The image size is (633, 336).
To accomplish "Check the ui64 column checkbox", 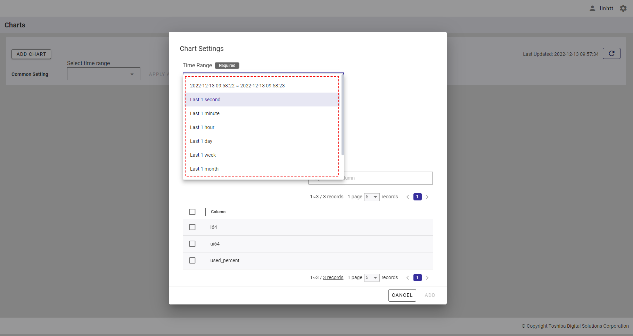I will pyautogui.click(x=192, y=244).
